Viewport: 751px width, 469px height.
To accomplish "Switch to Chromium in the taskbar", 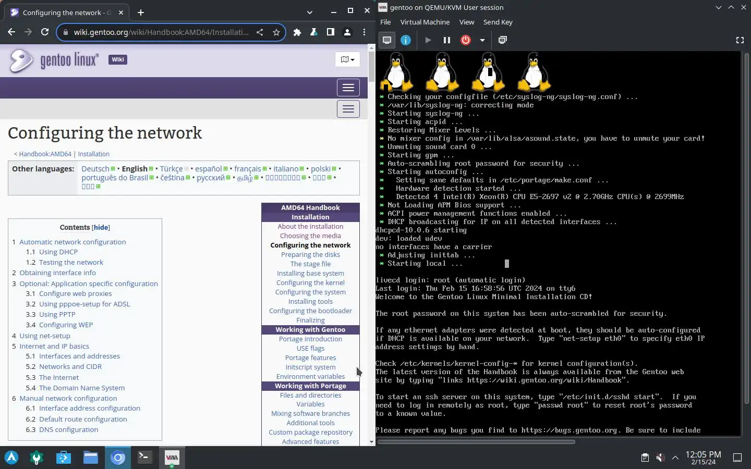I will 118,458.
